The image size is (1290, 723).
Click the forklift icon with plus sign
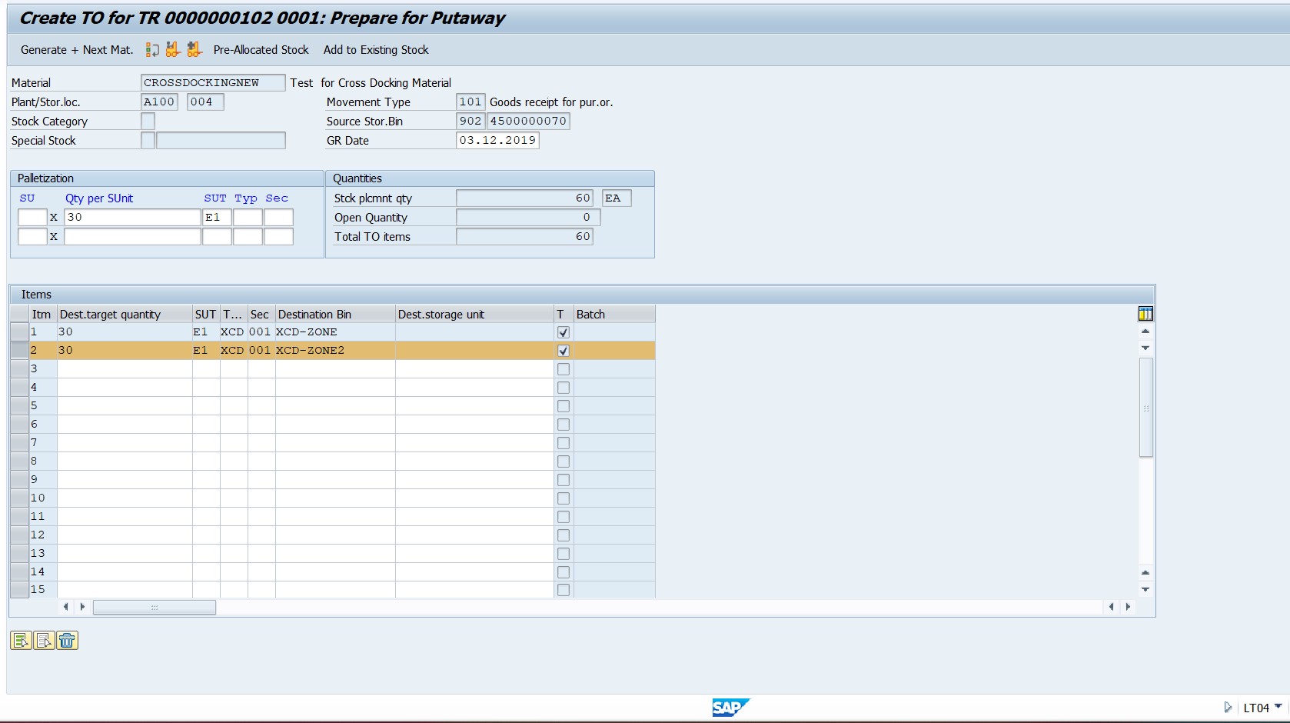194,49
